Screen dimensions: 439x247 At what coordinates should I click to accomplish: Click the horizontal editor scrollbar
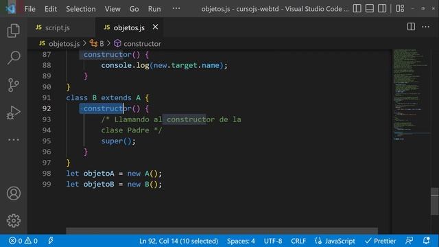222,231
